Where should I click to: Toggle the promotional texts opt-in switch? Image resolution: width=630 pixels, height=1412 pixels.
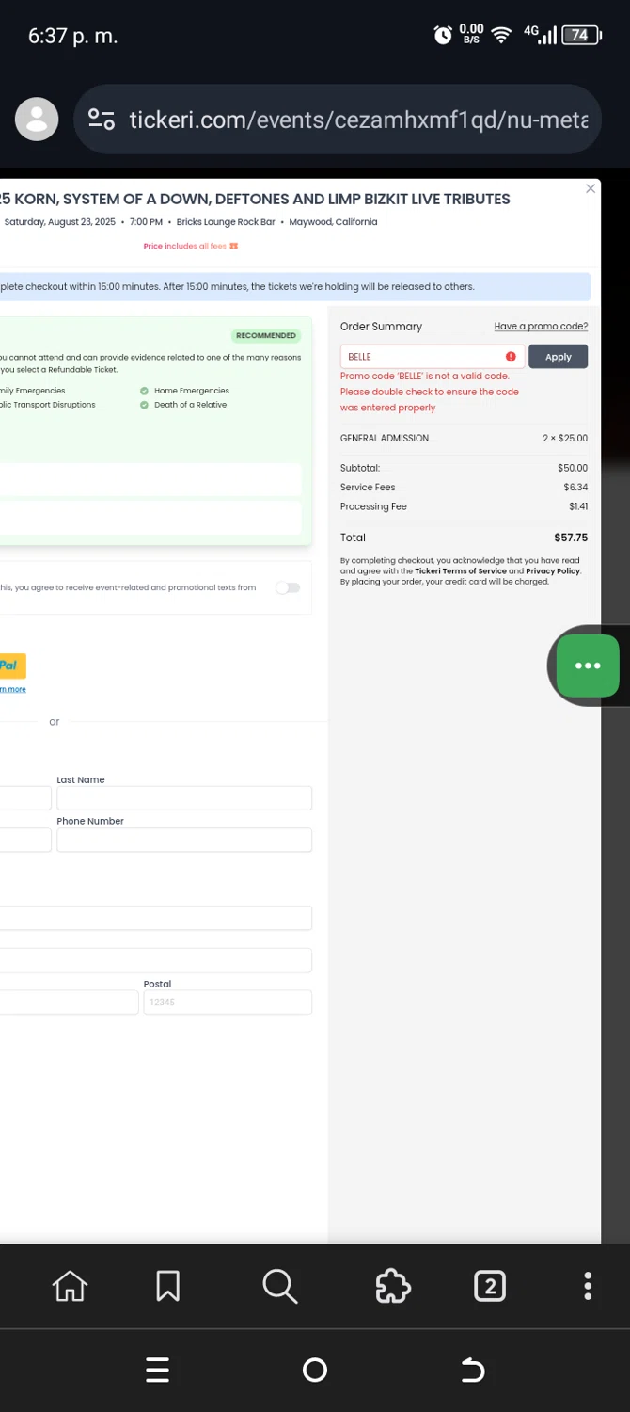288,587
